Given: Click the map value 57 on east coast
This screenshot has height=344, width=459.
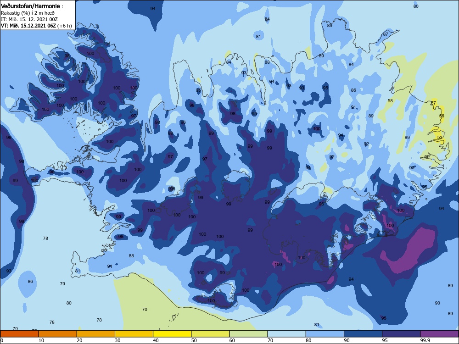Looking at the screenshot, I should pos(434,103).
